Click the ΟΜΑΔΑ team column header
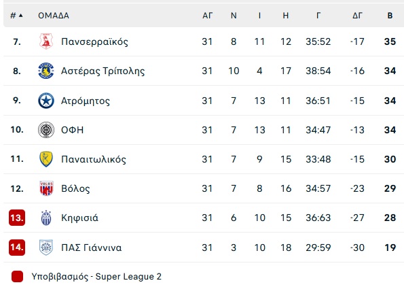The height and width of the screenshot is (304, 404). 54,16
